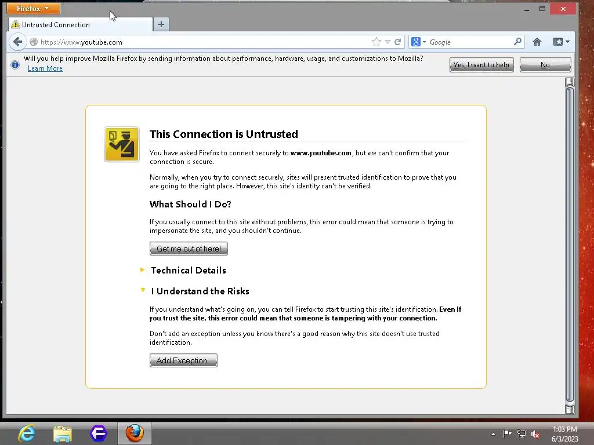Reload the page with the refresh icon
This screenshot has width=594, height=445.
[x=398, y=42]
